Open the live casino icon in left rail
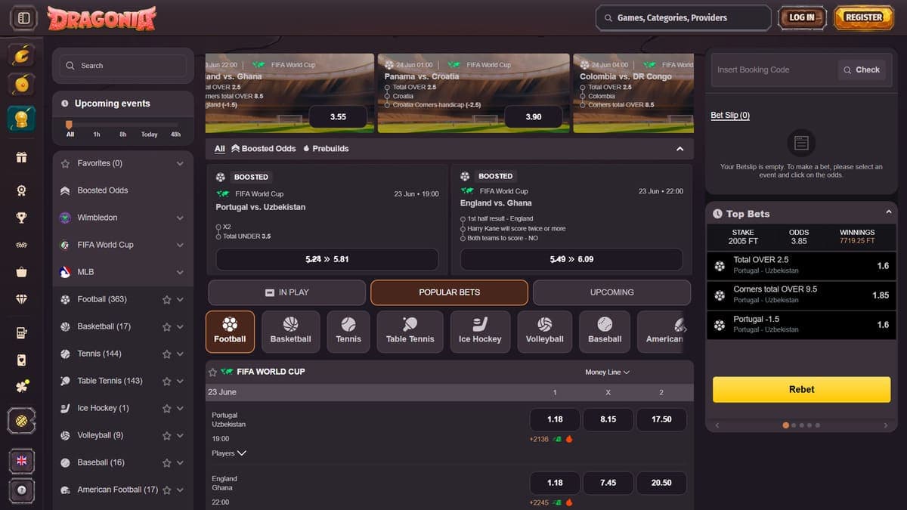907x510 pixels. [x=22, y=85]
